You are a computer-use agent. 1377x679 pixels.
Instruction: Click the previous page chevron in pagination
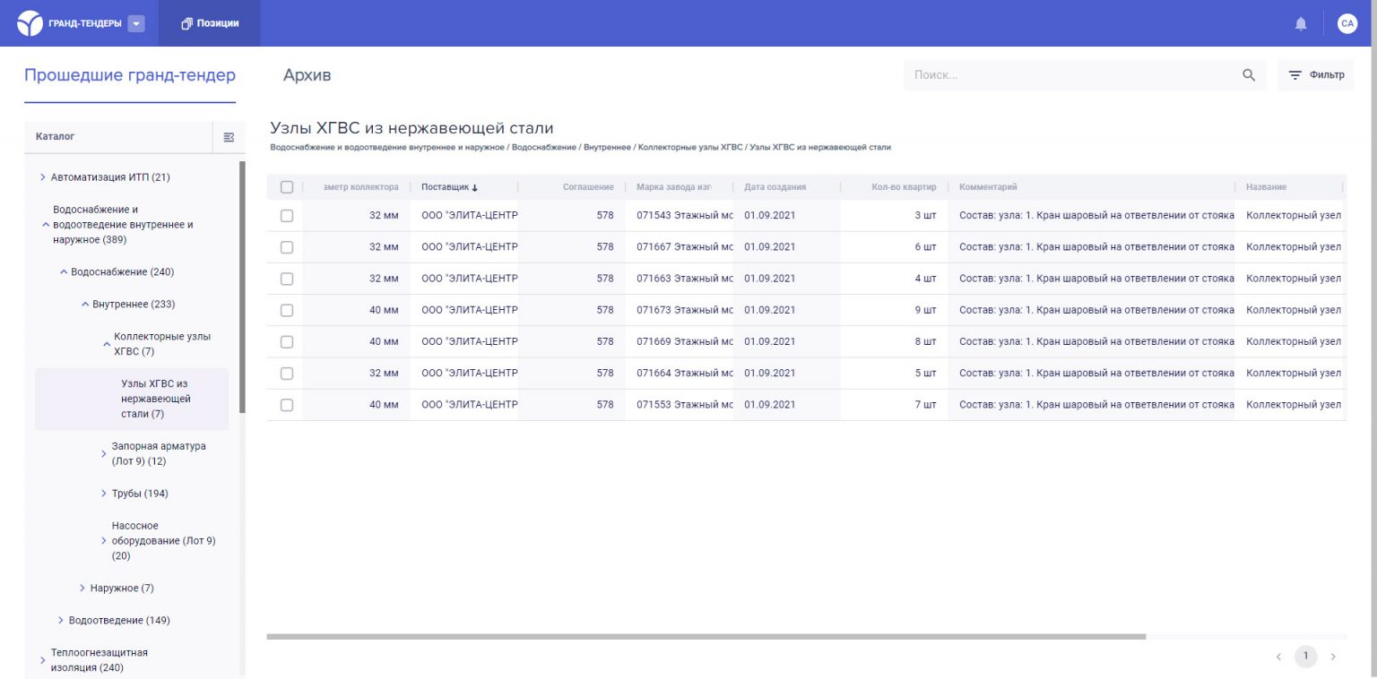pyautogui.click(x=1278, y=656)
